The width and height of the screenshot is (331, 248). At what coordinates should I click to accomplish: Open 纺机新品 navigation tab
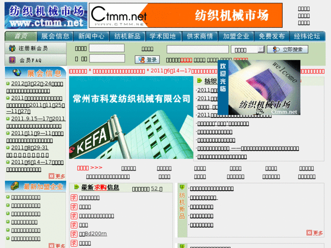127,36
